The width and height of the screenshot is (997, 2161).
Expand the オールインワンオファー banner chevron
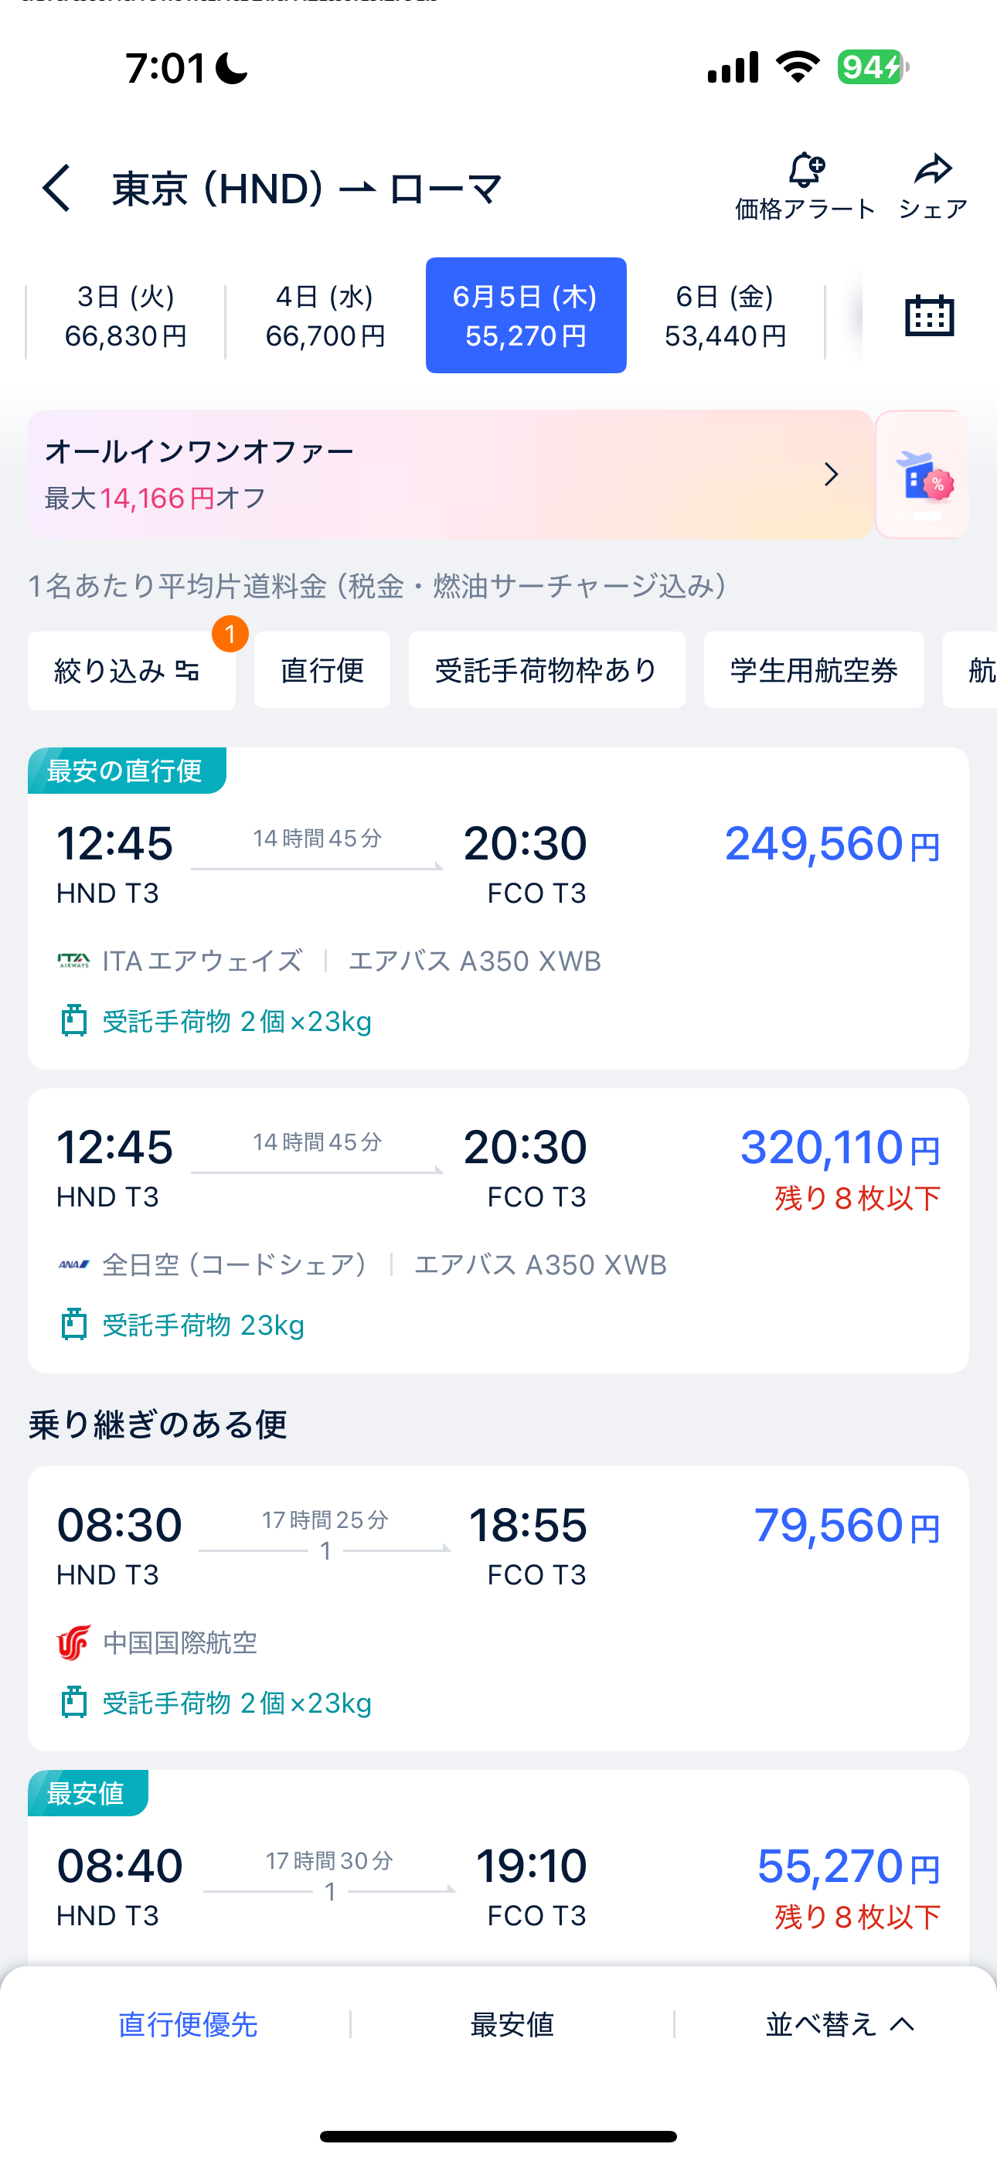pyautogui.click(x=831, y=475)
